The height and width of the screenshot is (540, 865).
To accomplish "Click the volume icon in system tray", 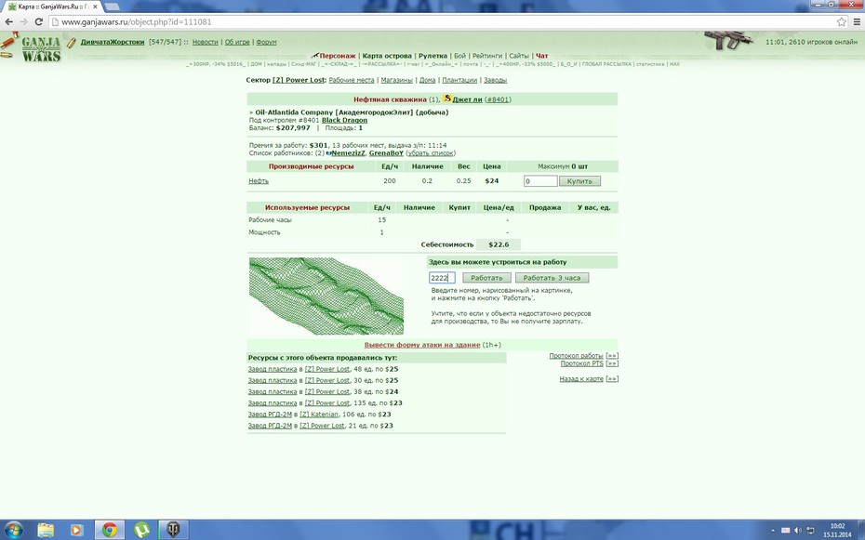I will tap(798, 531).
